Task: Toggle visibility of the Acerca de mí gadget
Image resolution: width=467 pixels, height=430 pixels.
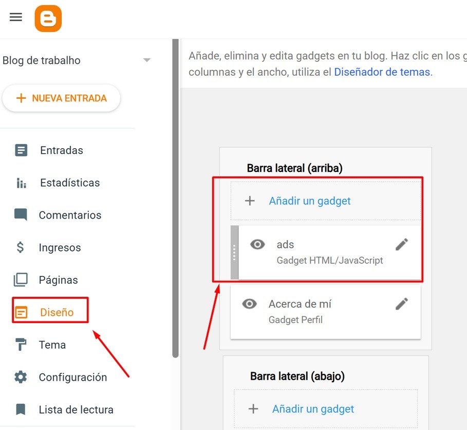Action: click(249, 304)
